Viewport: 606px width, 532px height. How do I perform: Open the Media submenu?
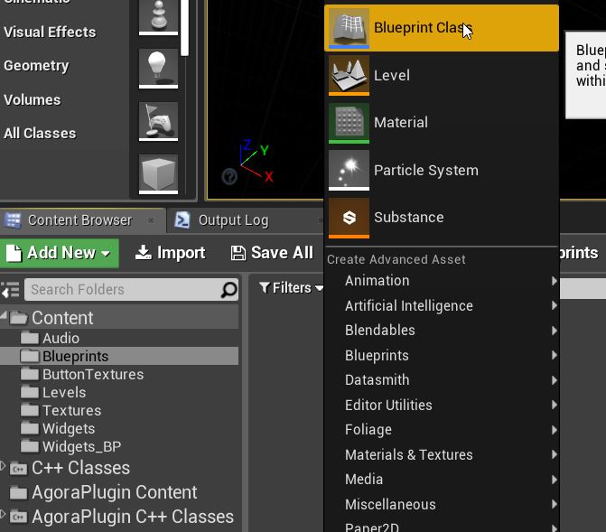coord(442,480)
